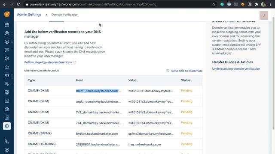Open the target goals icon in the sidebar

click(7, 59)
